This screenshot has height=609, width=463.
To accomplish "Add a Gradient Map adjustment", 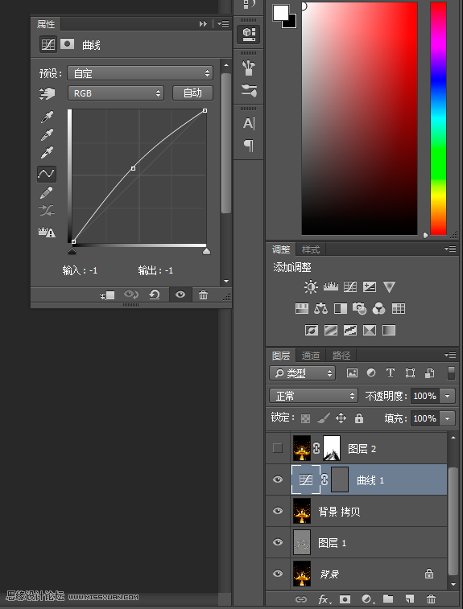I will tap(389, 331).
